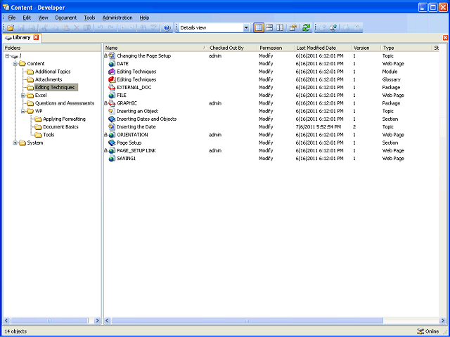Click the section icon for Inserting Dates and Objects

click(112, 119)
